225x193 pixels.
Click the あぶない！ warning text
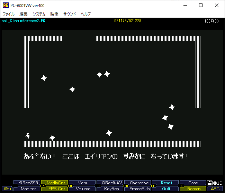[x=39, y=156]
